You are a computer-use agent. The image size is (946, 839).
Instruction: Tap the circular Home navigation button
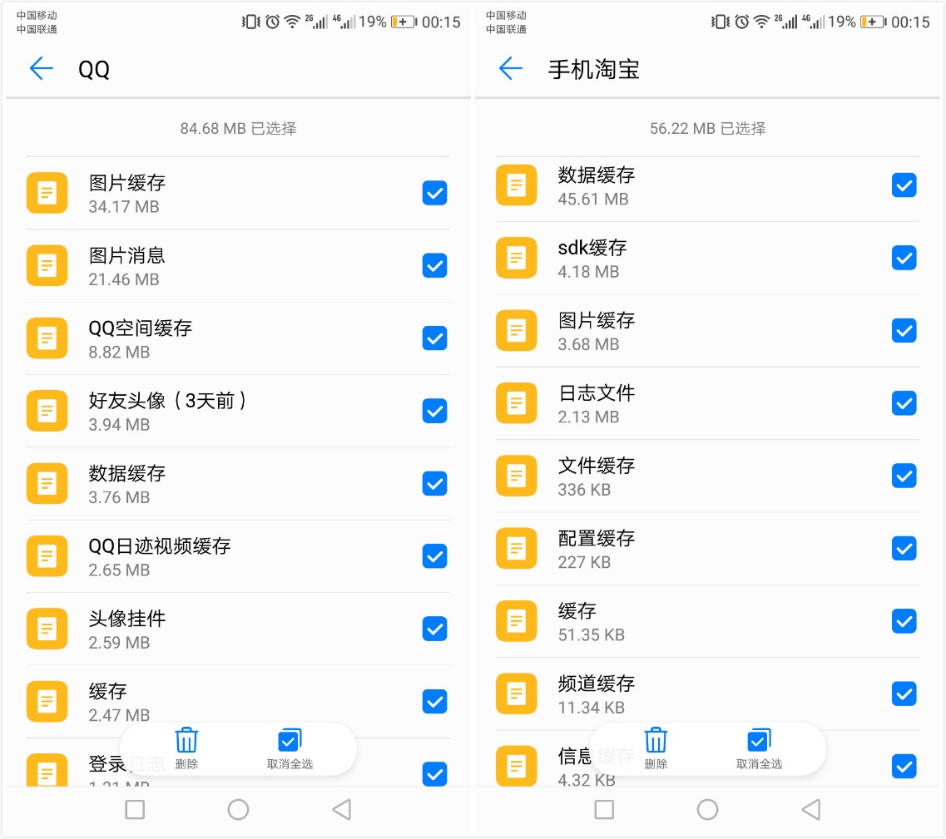click(x=239, y=809)
